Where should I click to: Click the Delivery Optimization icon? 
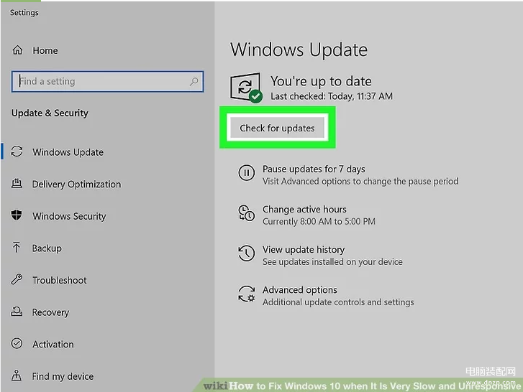click(x=17, y=184)
